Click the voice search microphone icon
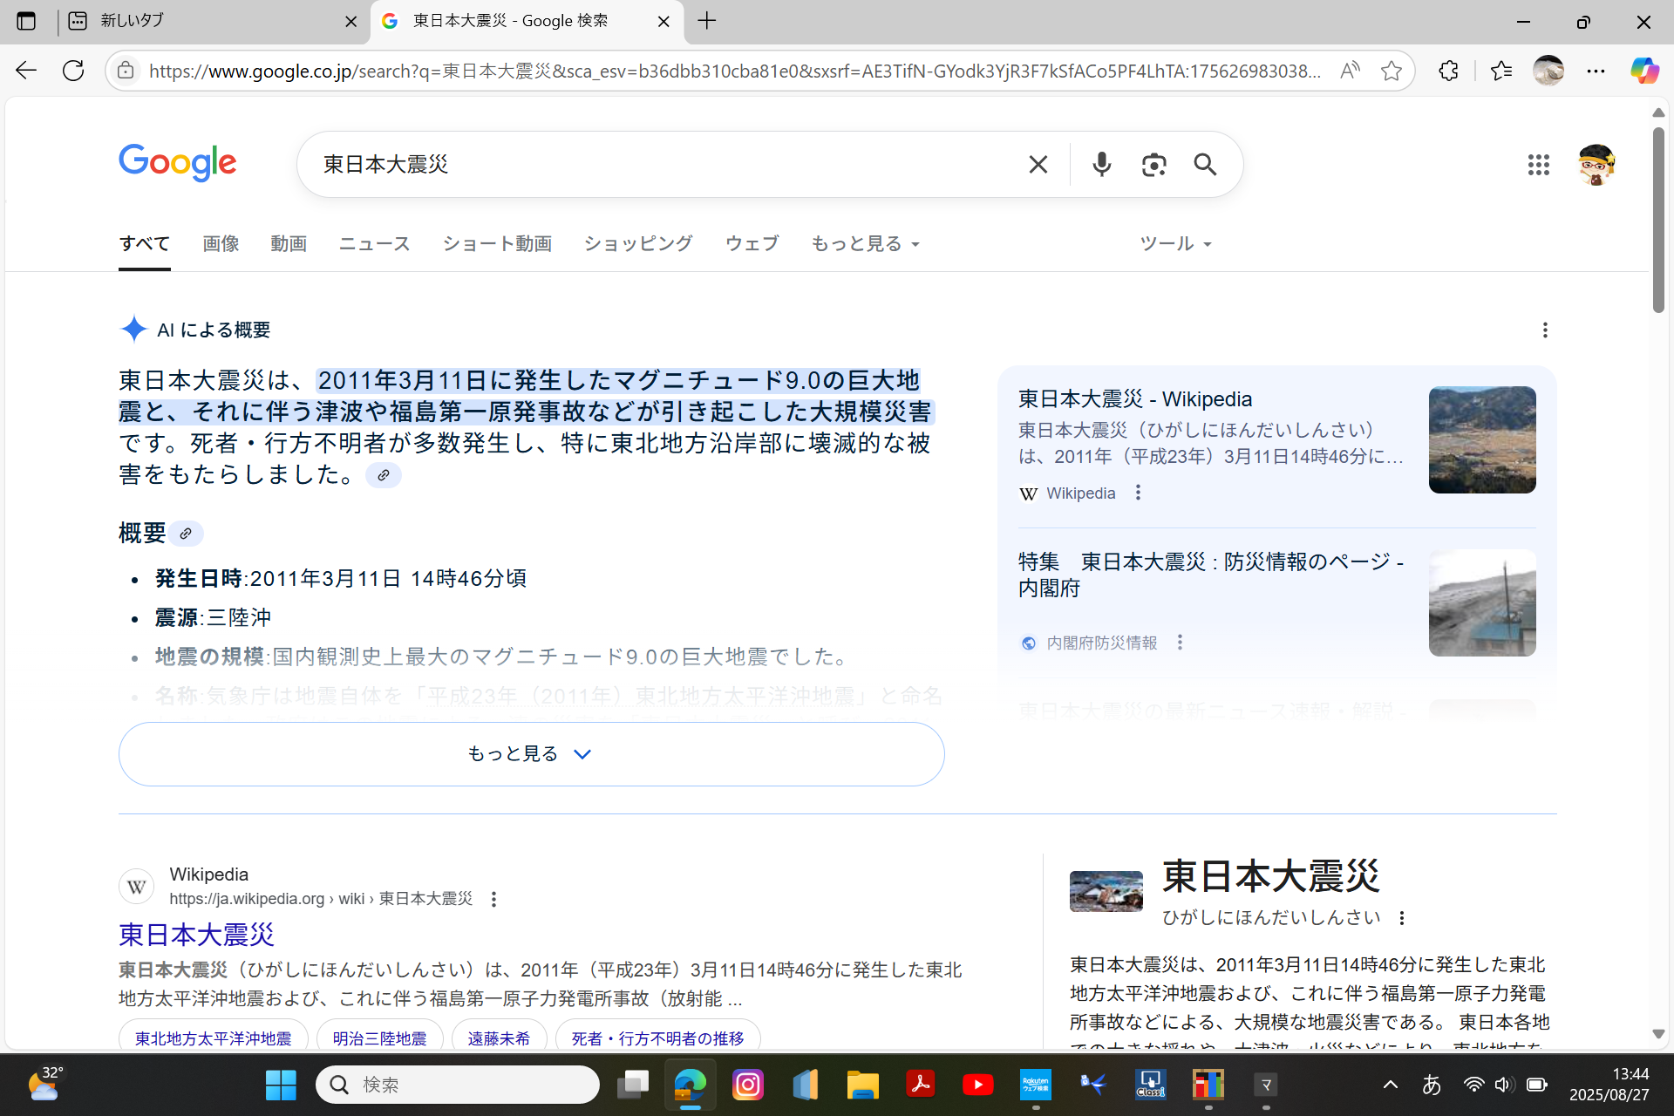This screenshot has height=1116, width=1674. tap(1101, 164)
